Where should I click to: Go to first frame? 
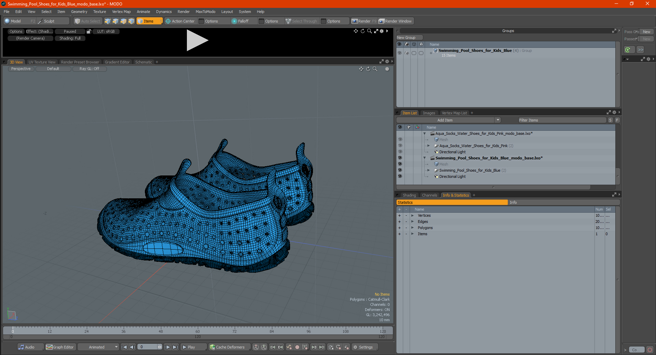(x=124, y=347)
